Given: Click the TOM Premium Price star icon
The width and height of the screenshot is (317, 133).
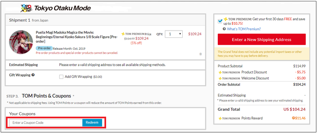Looking at the screenshot, I should 123,34.
